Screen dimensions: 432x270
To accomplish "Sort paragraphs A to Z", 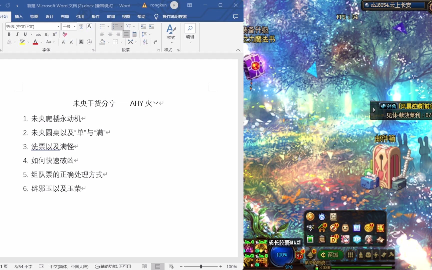I will pyautogui.click(x=145, y=42).
